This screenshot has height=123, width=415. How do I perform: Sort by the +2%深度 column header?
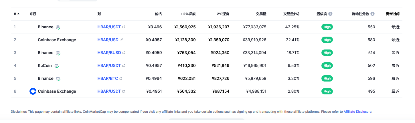tap(188, 14)
